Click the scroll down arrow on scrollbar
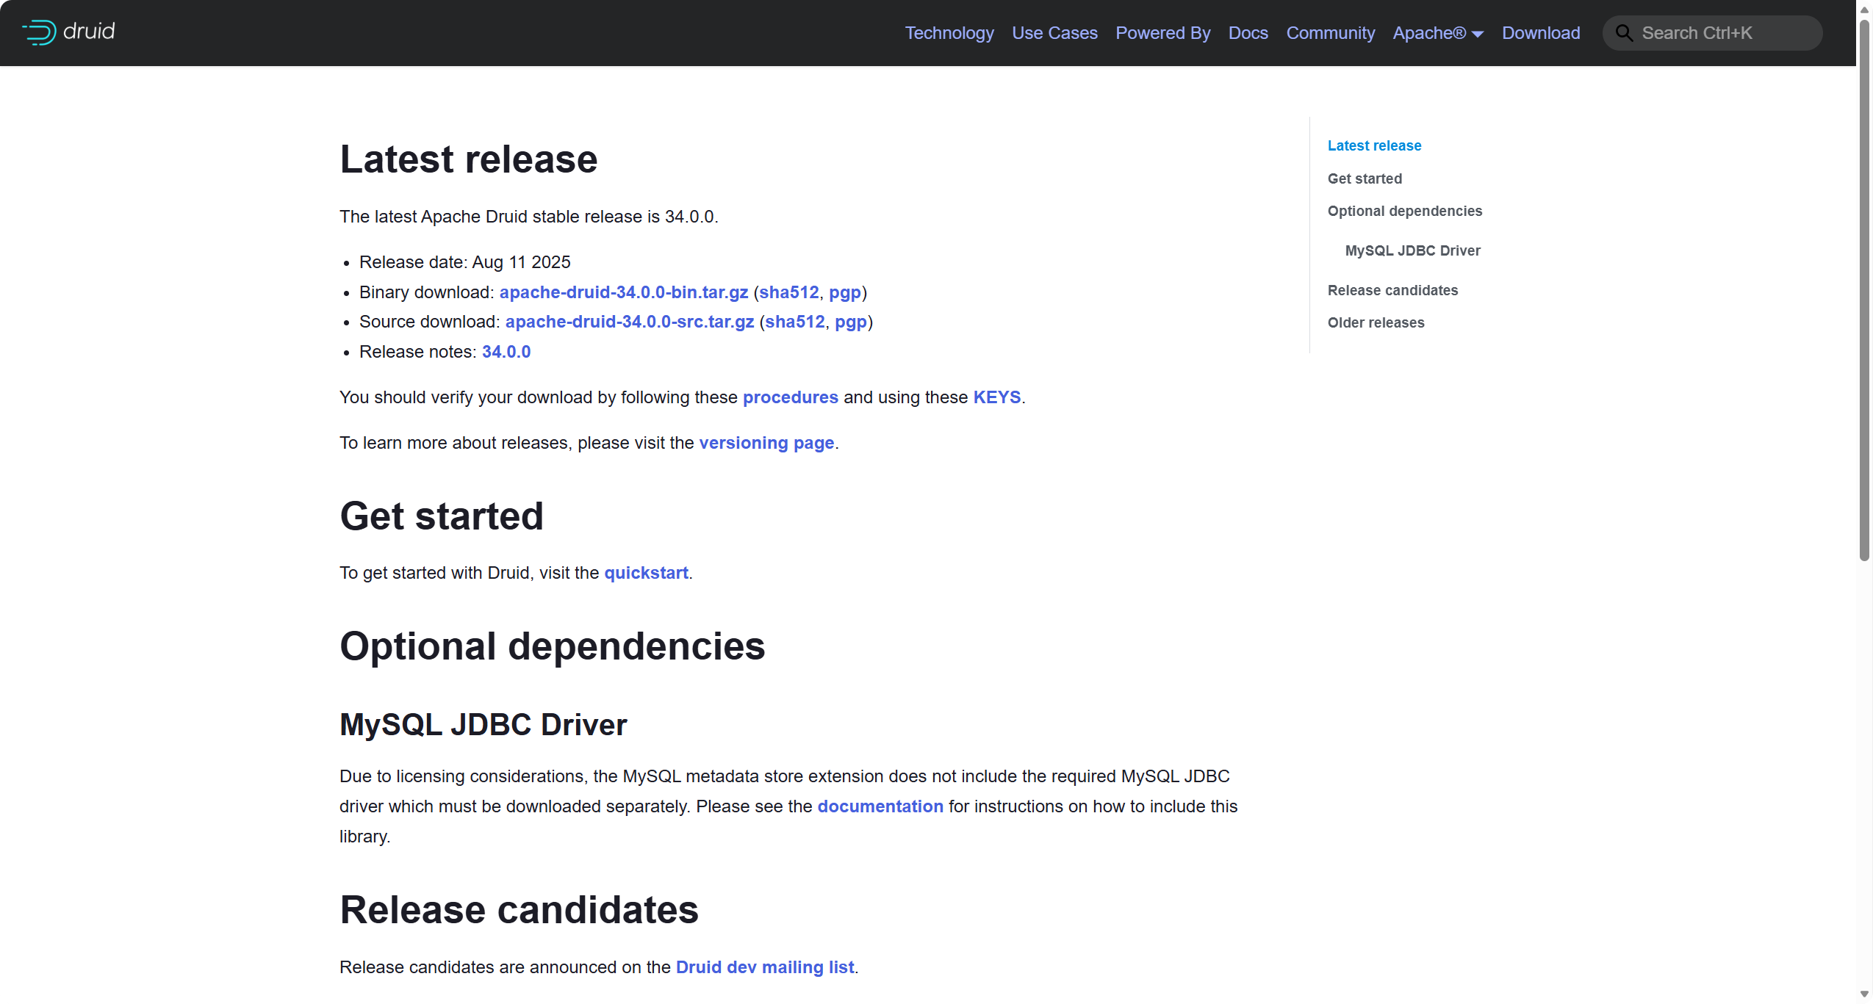This screenshot has width=1873, height=1004. click(x=1863, y=994)
